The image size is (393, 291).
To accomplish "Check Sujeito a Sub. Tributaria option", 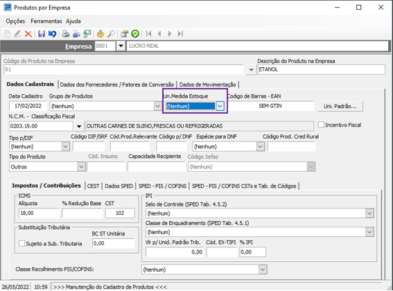I will click(x=21, y=243).
